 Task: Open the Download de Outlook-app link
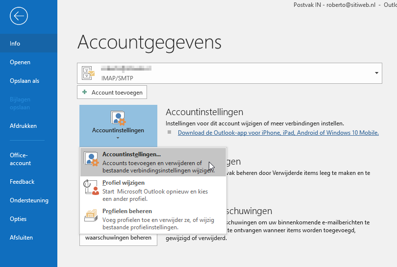point(278,133)
